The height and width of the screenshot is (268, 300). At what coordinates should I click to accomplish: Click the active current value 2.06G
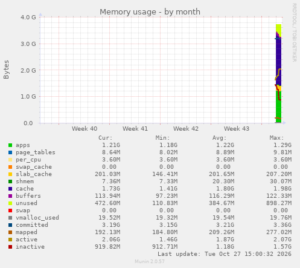pos(111,240)
